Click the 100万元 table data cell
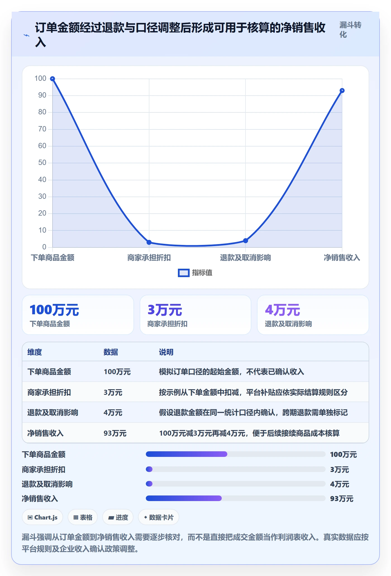 [117, 372]
